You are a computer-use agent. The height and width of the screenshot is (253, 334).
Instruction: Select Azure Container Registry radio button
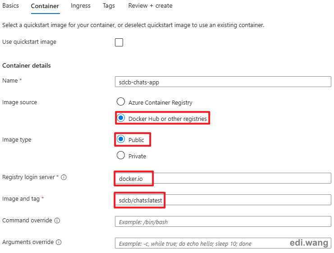tap(121, 101)
